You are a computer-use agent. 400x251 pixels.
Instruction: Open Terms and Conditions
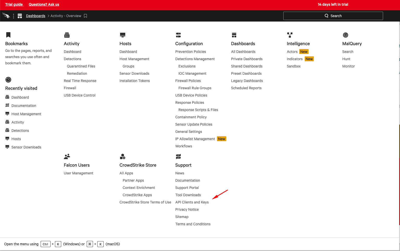tap(193, 224)
